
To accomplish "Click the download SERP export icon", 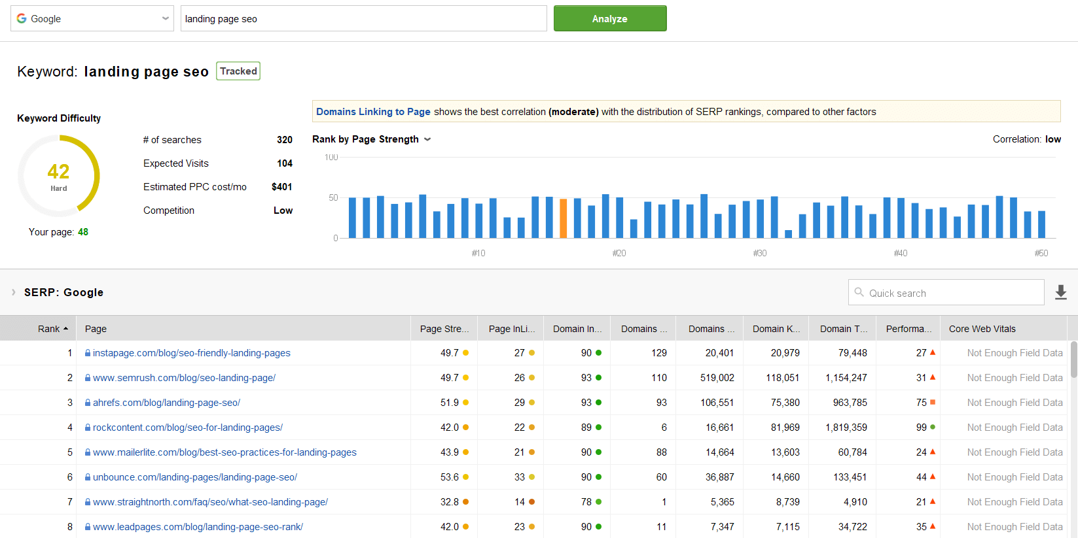I will pos(1061,292).
